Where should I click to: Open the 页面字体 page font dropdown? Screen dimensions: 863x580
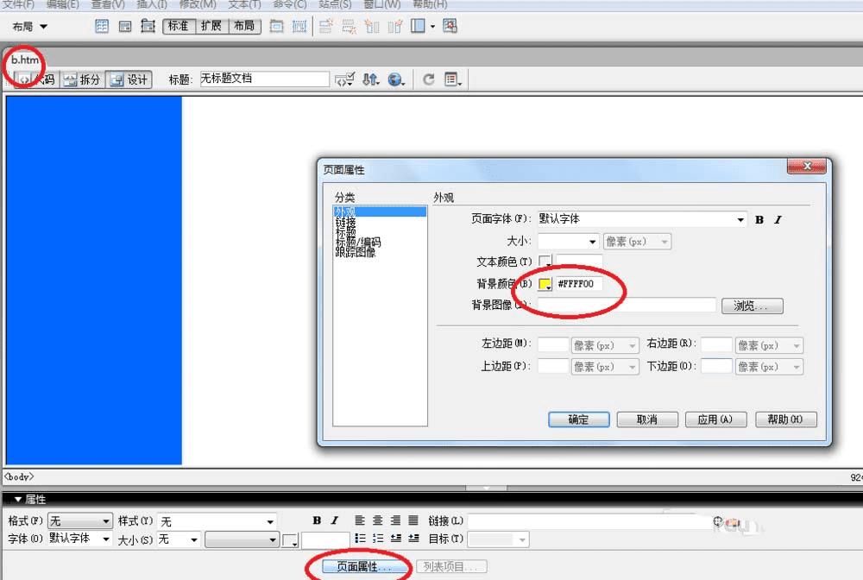(740, 219)
